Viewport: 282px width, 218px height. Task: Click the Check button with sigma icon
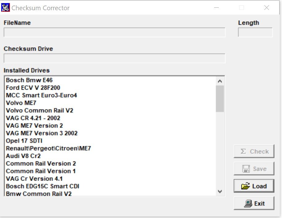(254, 151)
